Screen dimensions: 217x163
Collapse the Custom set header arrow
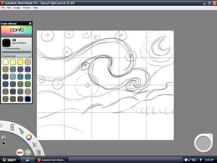(29, 56)
